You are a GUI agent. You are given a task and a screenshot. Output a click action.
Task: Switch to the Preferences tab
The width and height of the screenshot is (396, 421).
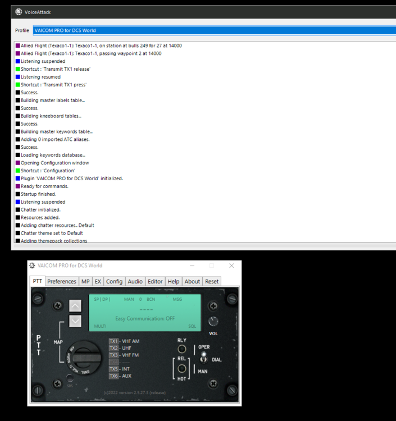(x=62, y=281)
